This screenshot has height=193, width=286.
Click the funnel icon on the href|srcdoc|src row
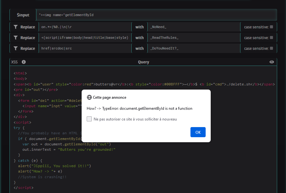click(15, 49)
